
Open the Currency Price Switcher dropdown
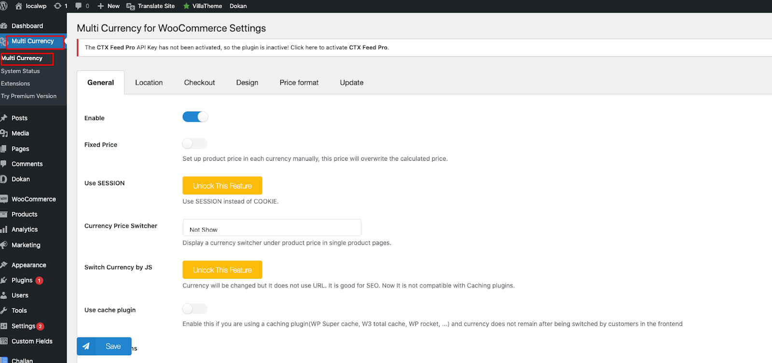[x=272, y=228]
